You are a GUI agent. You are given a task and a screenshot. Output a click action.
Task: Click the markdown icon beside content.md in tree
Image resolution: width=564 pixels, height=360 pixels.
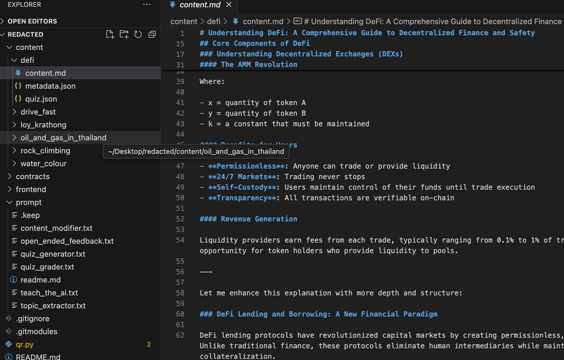pyautogui.click(x=18, y=73)
